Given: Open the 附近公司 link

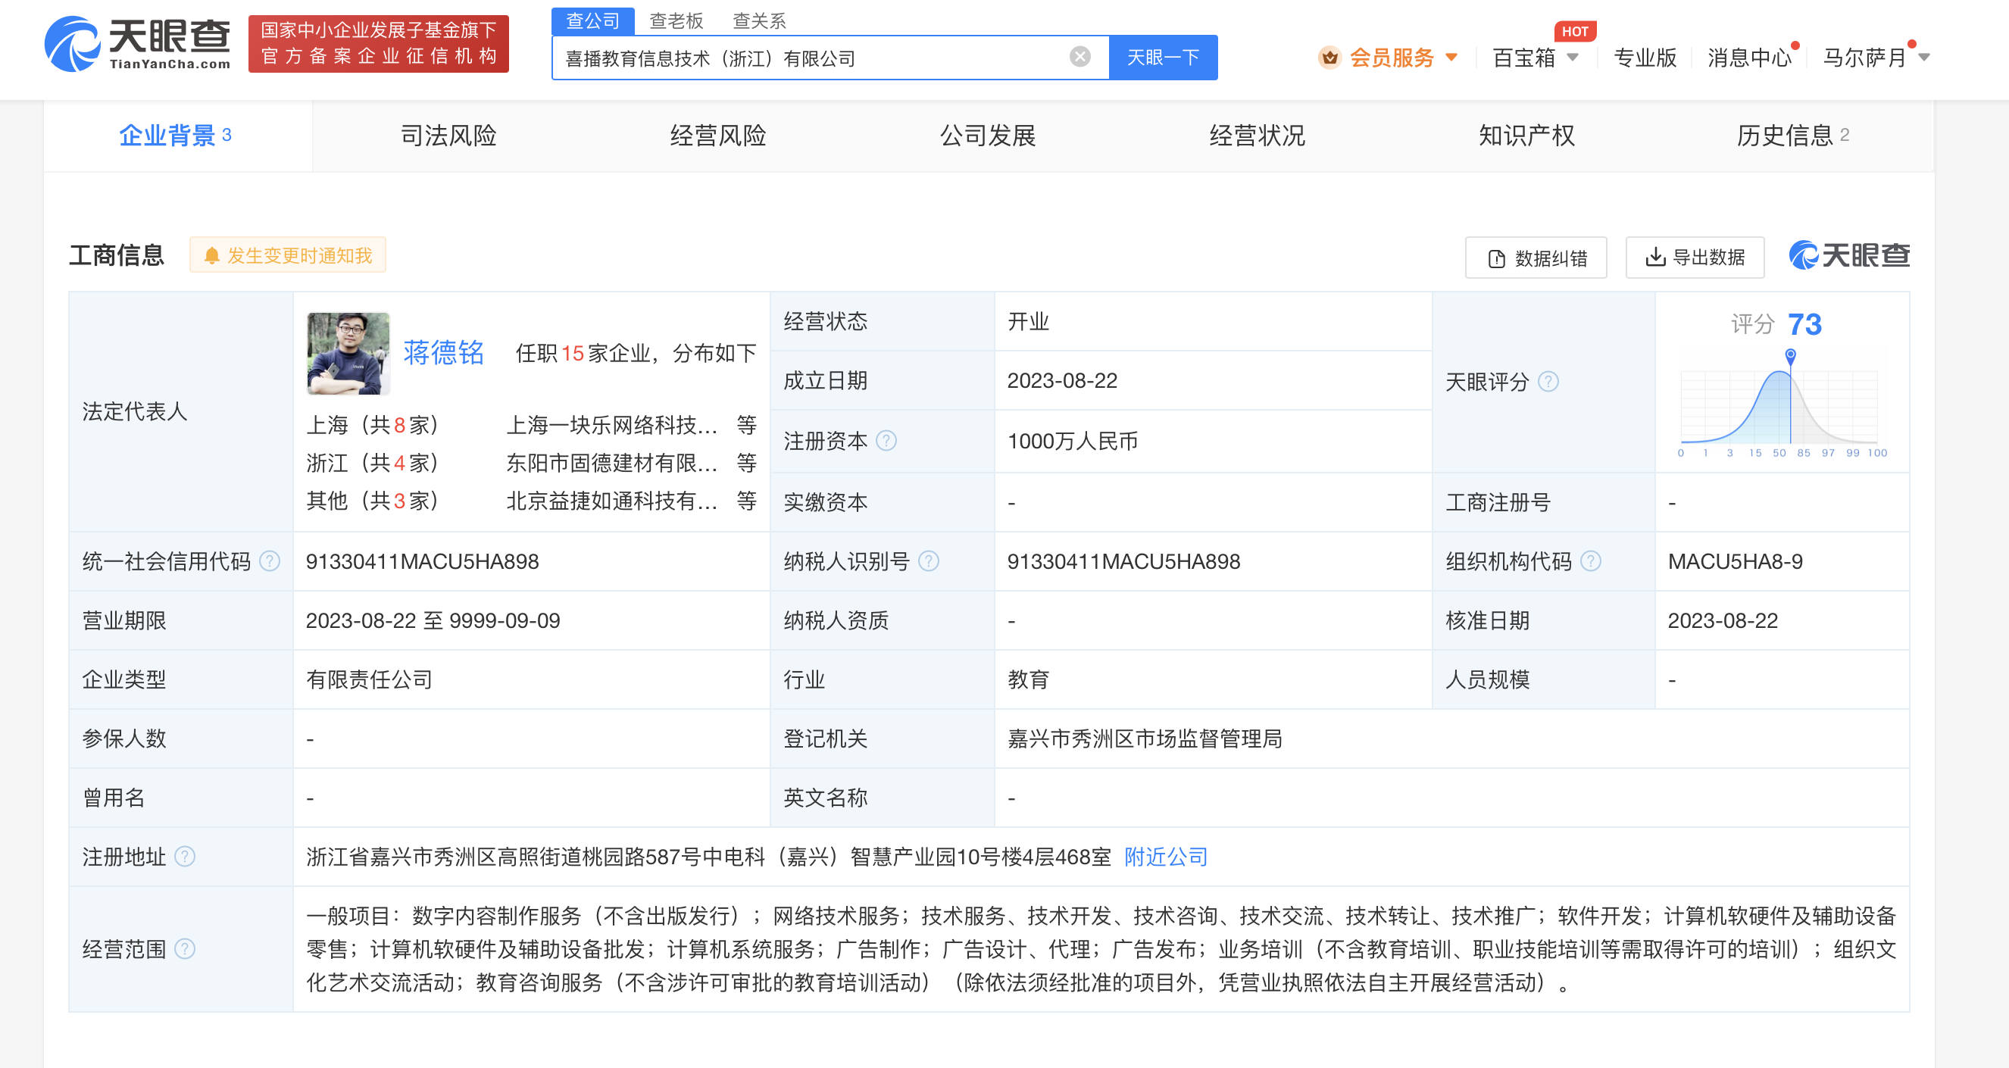Looking at the screenshot, I should click(x=1165, y=857).
